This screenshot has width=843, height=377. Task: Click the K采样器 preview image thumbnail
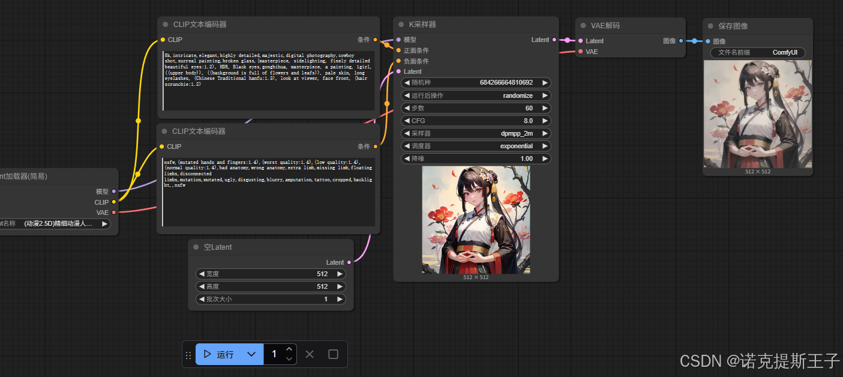tap(476, 220)
